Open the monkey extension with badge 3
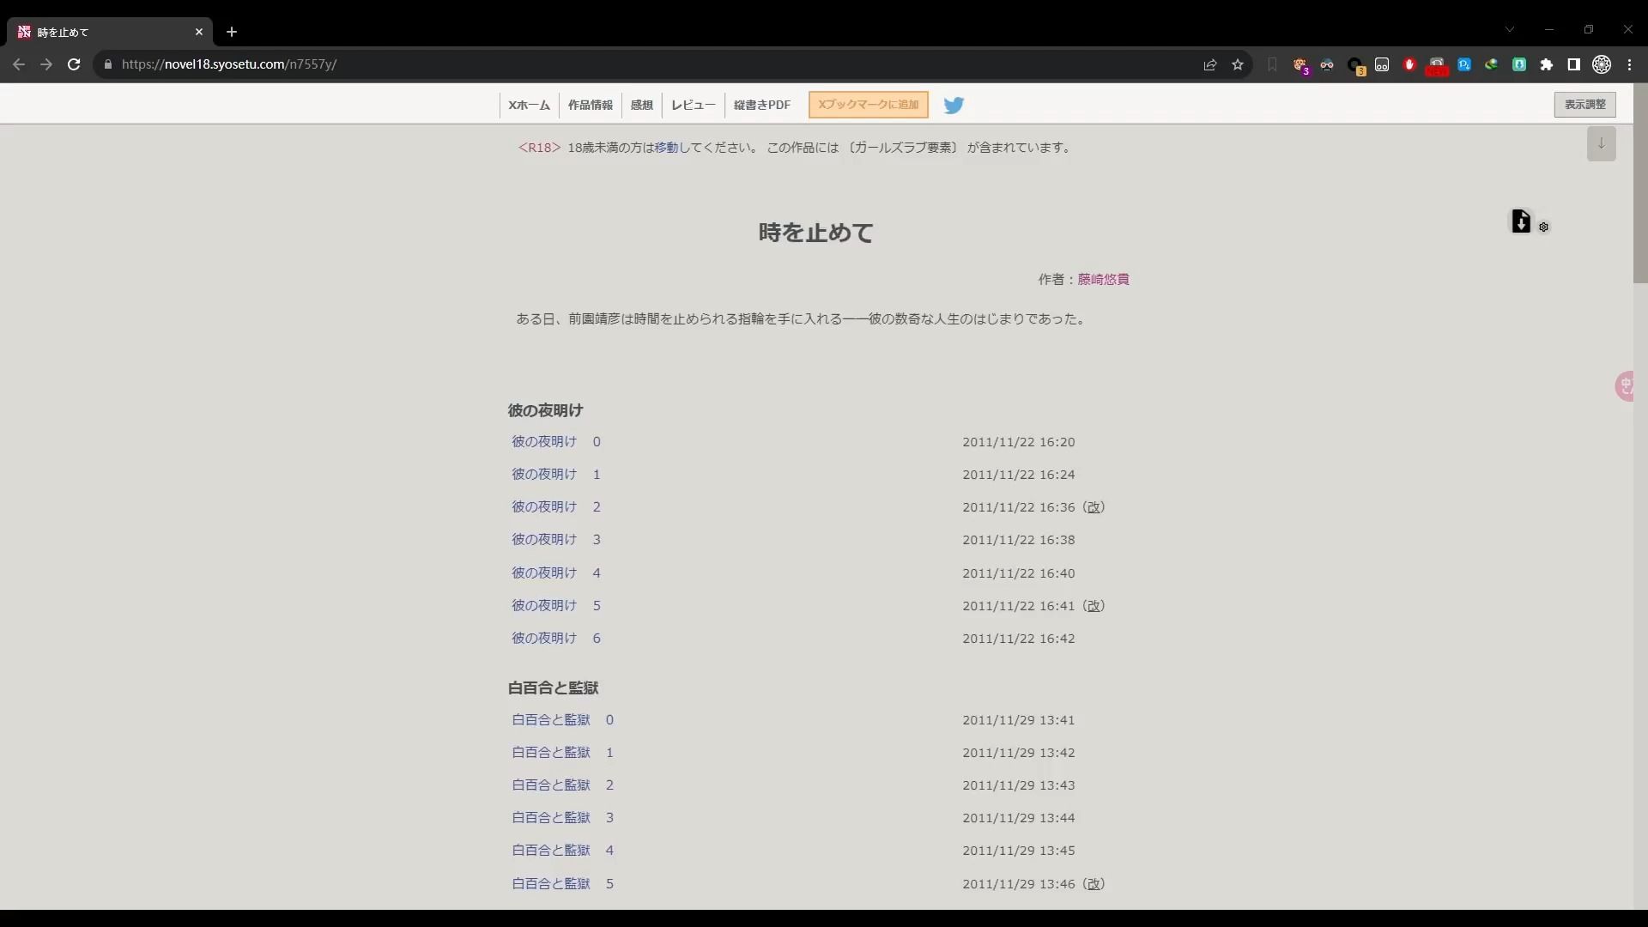 point(1301,65)
